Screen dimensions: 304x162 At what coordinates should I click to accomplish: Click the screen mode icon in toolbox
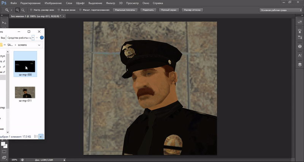[x=4, y=157]
